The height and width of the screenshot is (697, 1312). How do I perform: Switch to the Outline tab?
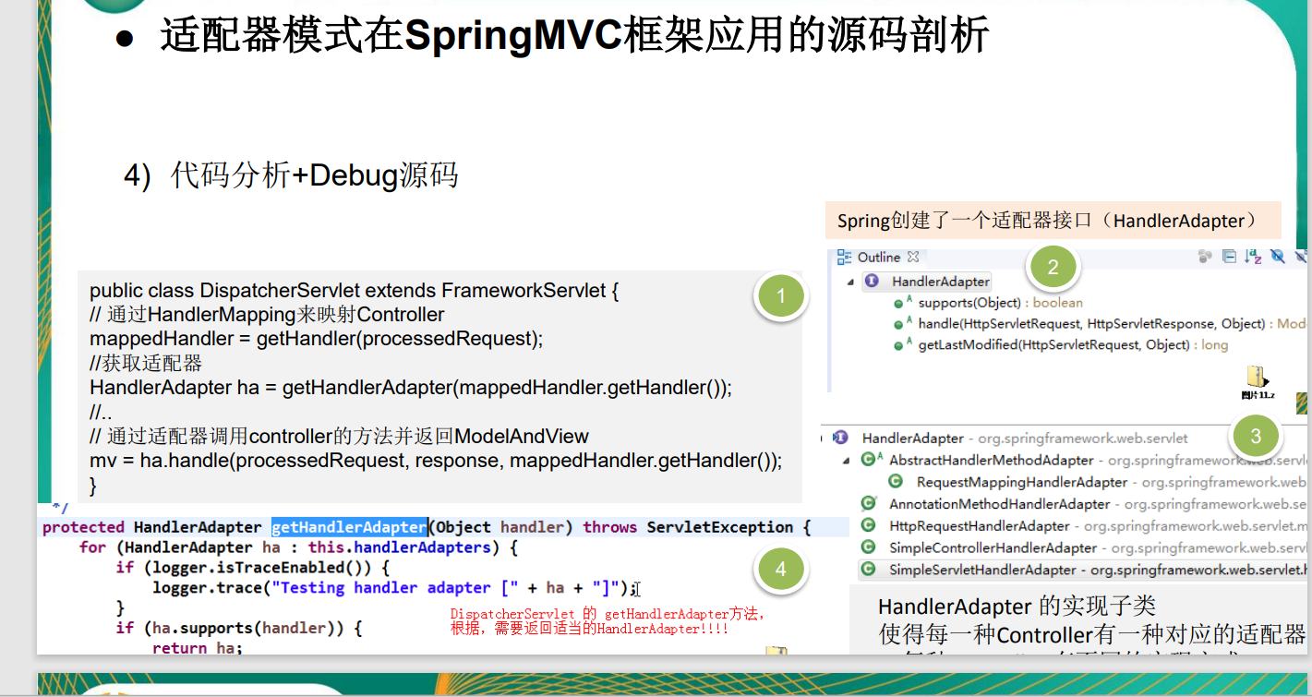click(878, 258)
